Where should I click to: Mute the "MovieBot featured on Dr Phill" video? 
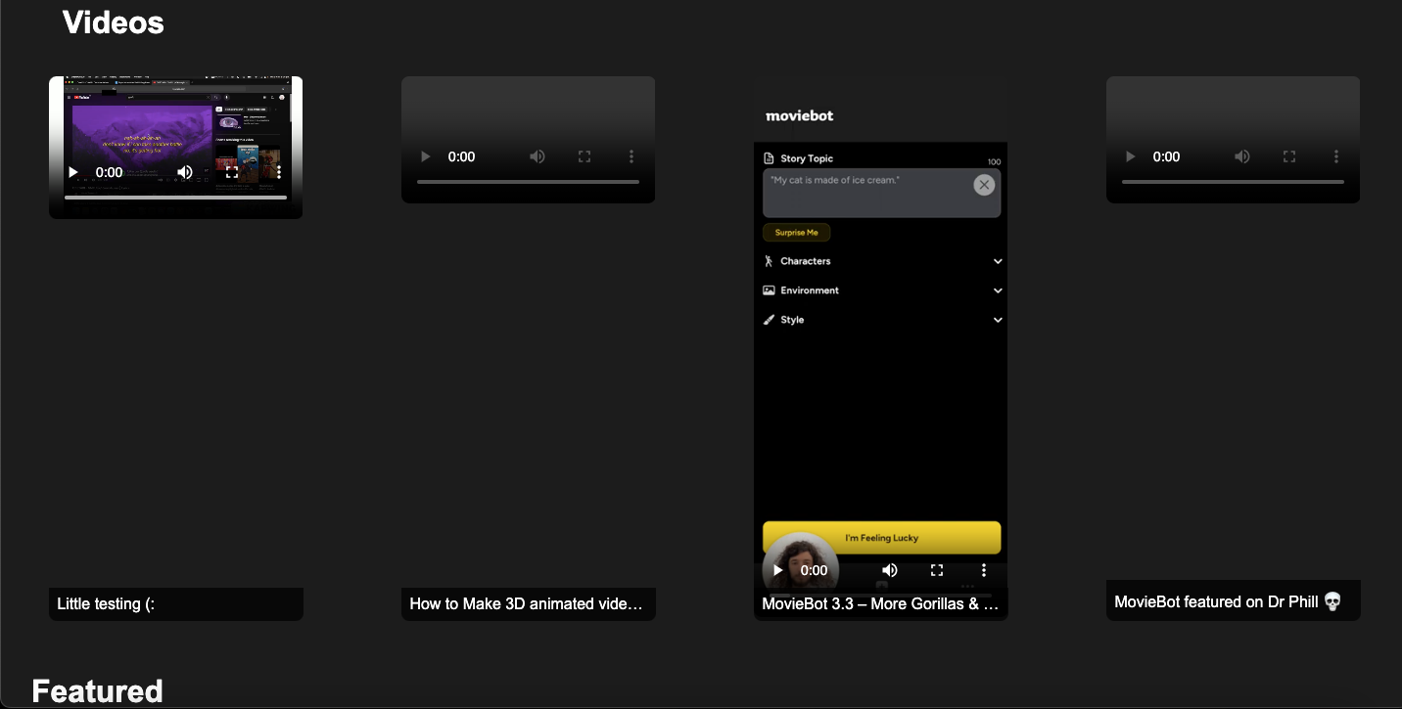tap(1242, 156)
